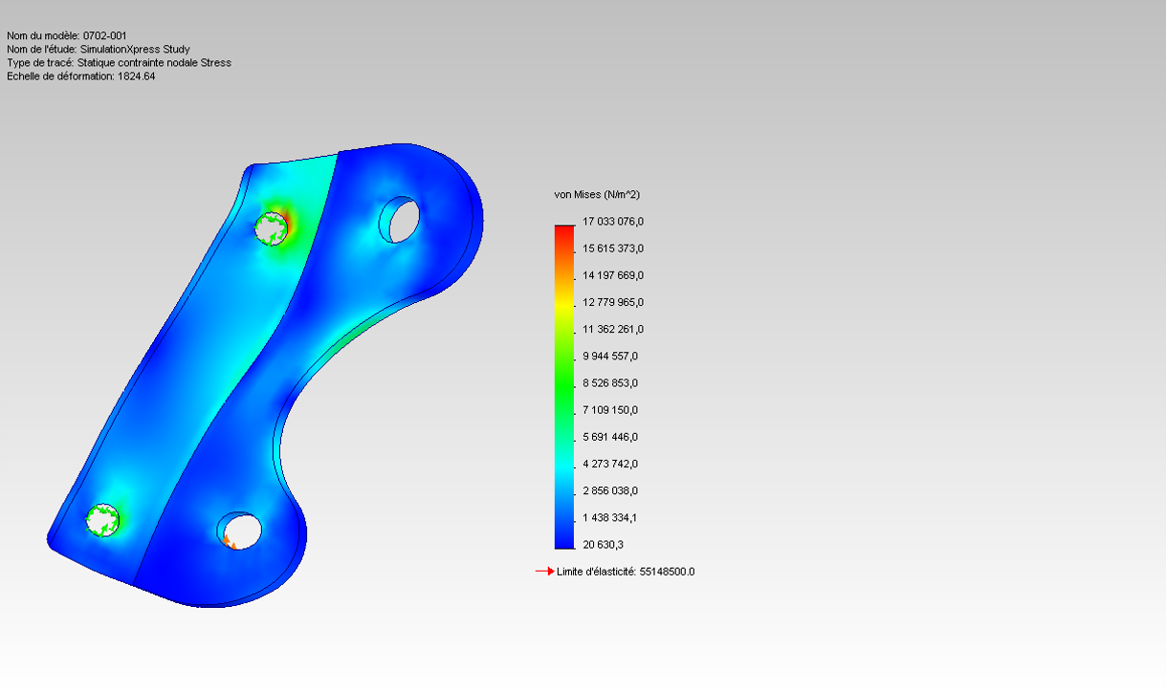The height and width of the screenshot is (694, 1166).
Task: Select the upper-right hole of the bracket
Action: [400, 219]
